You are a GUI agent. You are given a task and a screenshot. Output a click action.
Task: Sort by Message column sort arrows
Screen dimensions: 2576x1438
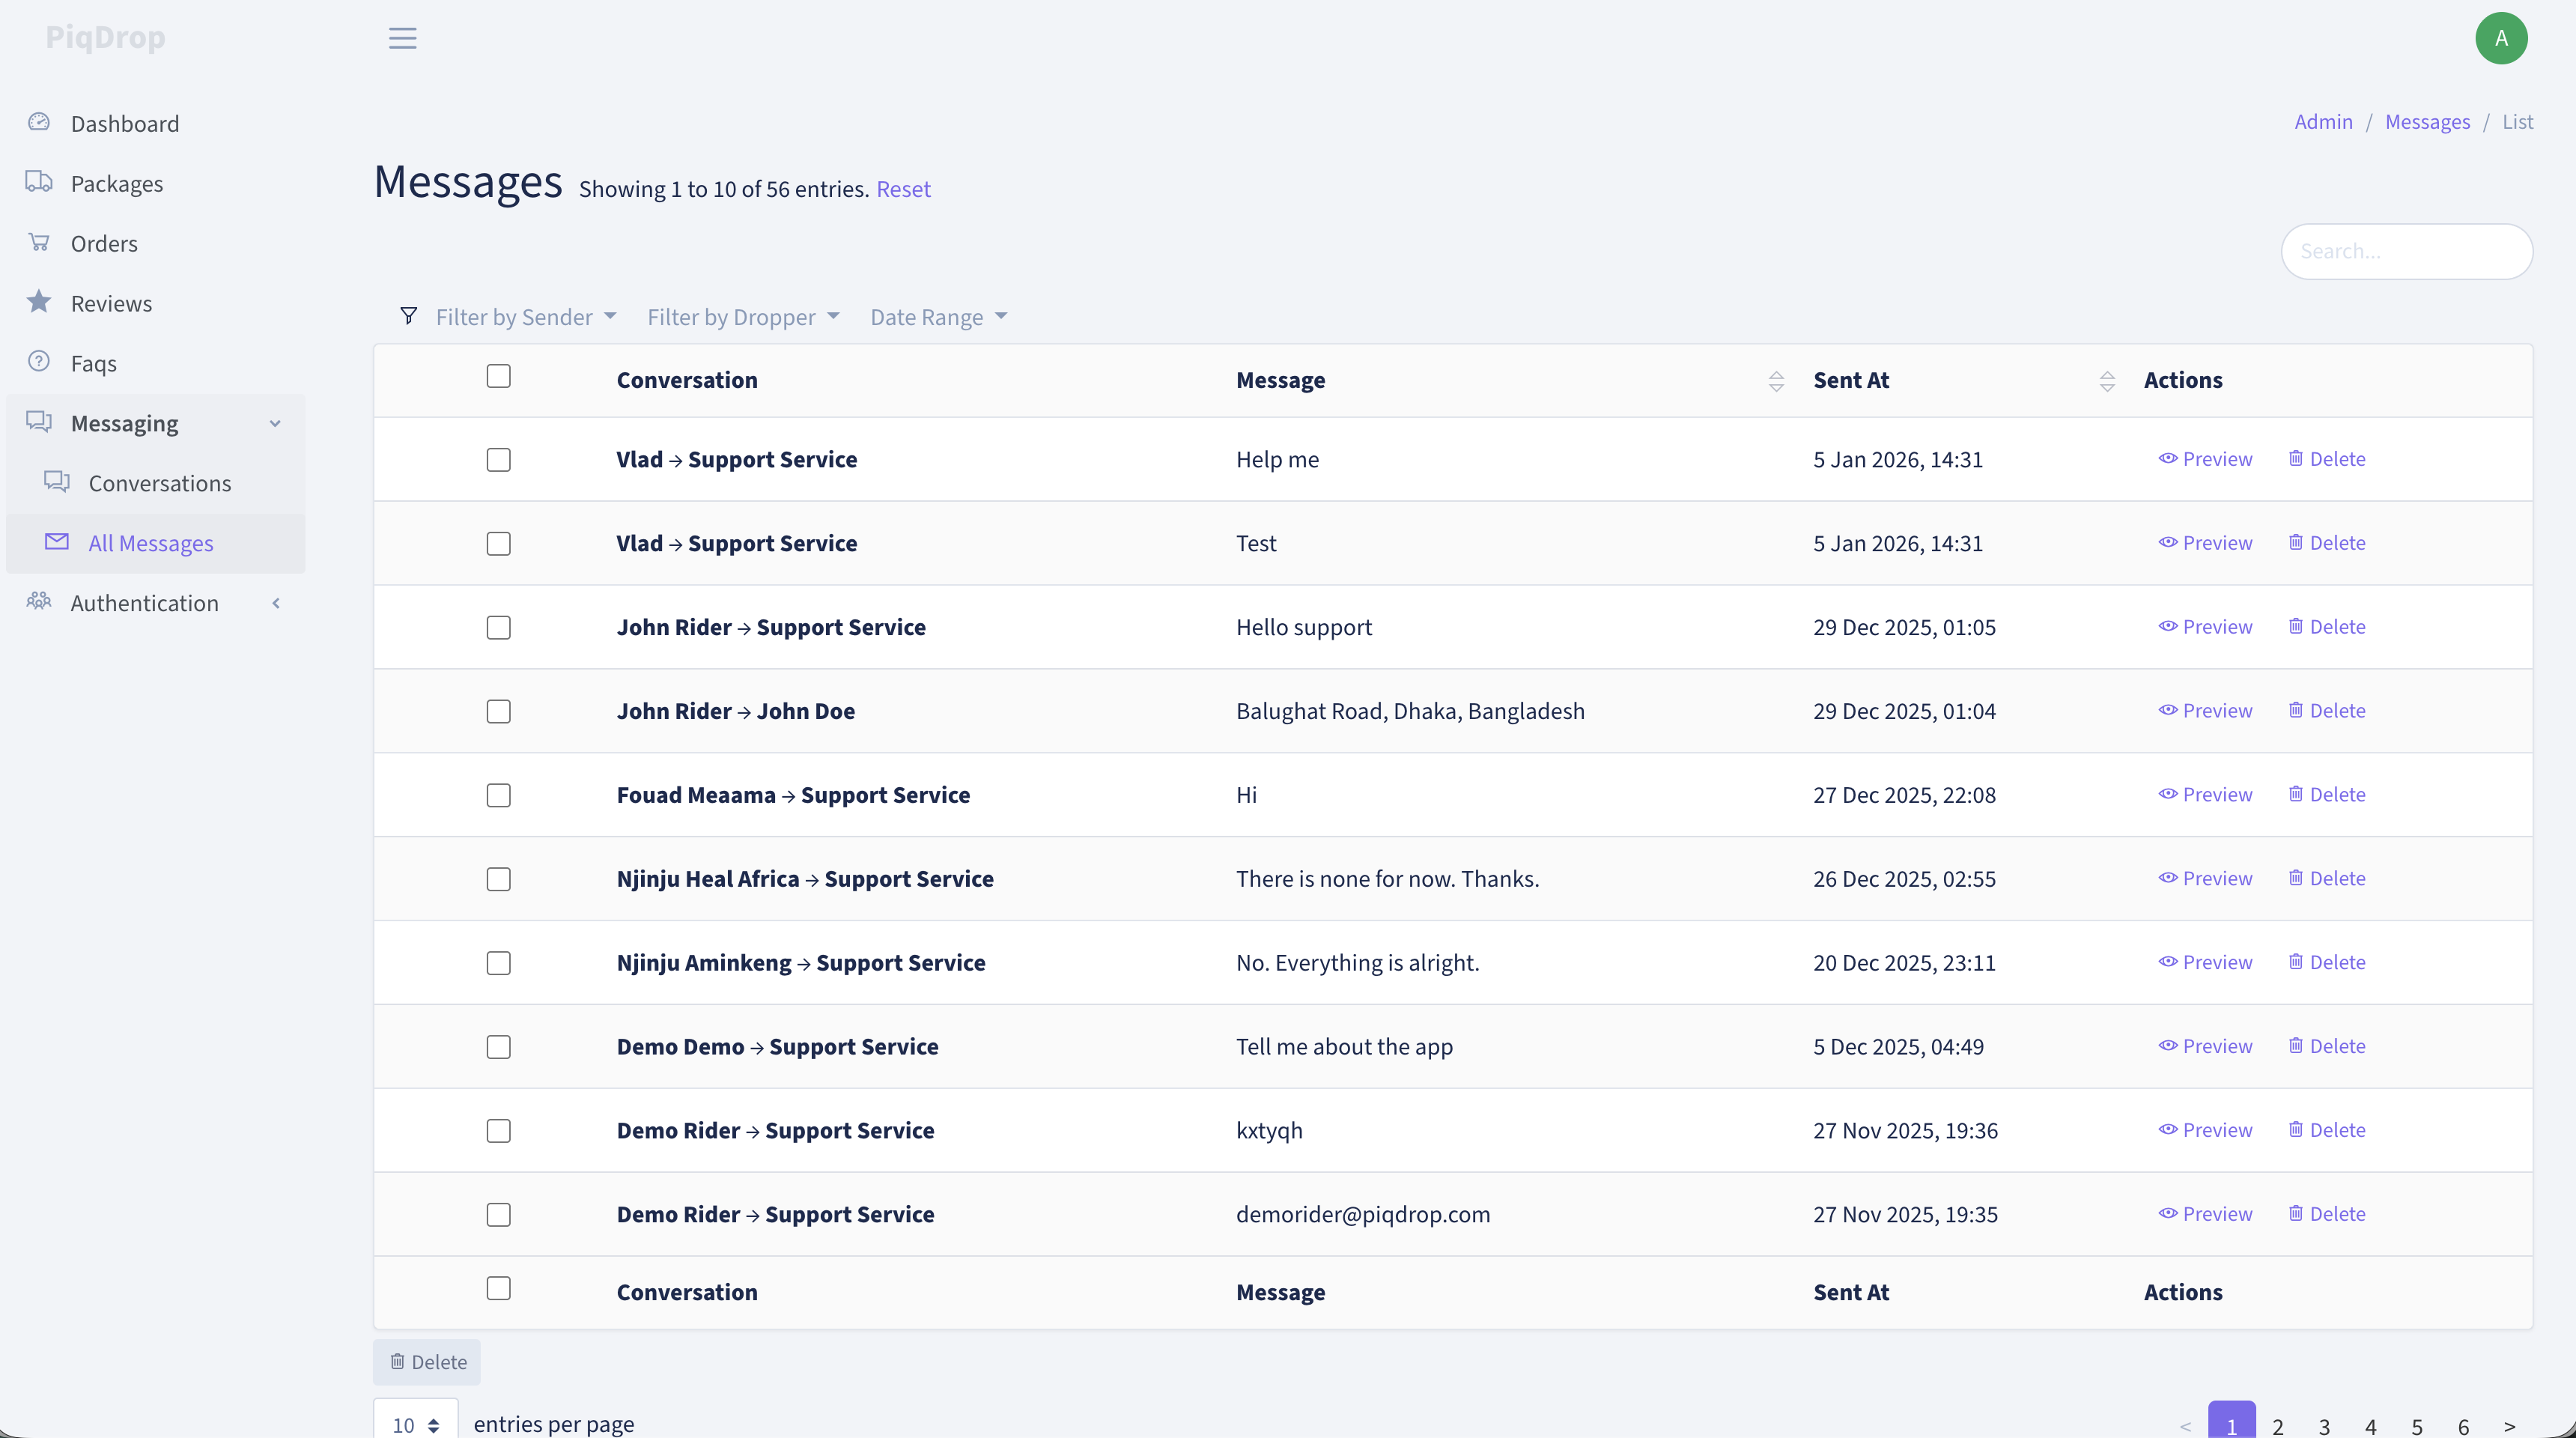pyautogui.click(x=1776, y=381)
